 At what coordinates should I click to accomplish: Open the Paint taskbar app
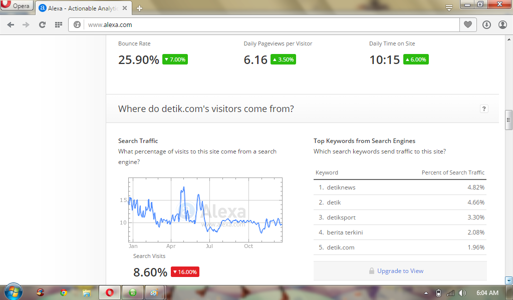(x=154, y=292)
